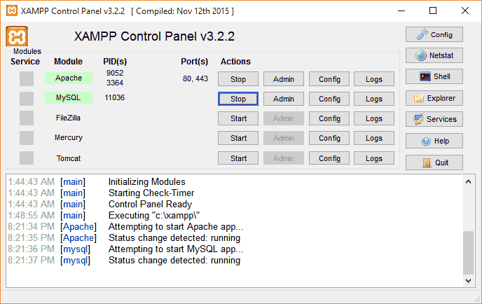
Task: Open the Help button
Action: [x=434, y=141]
